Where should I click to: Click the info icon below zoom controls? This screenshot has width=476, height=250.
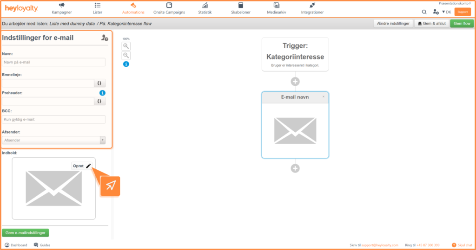(126, 64)
